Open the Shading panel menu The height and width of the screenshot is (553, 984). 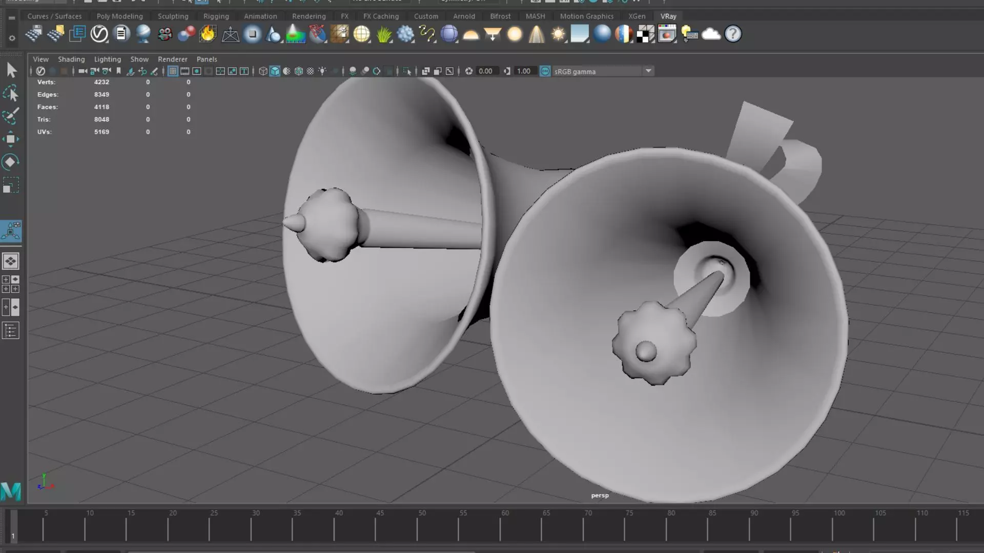[71, 59]
